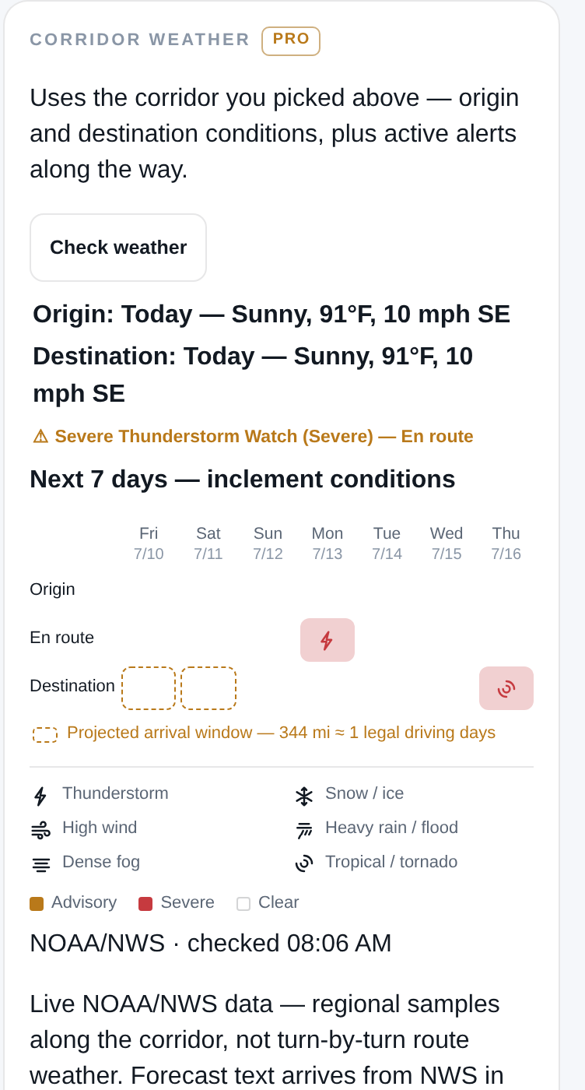
Task: Click the dashed projected arrival window legend icon
Action: [45, 734]
